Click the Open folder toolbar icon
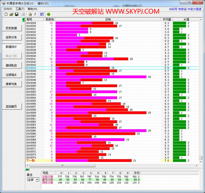The width and height of the screenshot is (205, 193). coord(11,14)
